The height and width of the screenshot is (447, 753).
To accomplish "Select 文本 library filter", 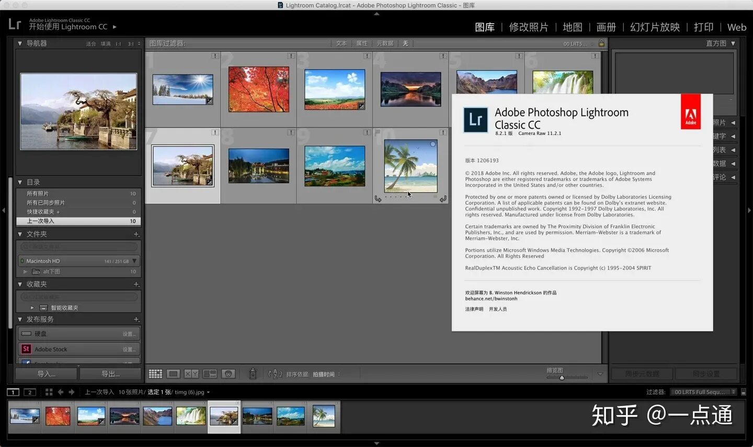I will [x=341, y=43].
